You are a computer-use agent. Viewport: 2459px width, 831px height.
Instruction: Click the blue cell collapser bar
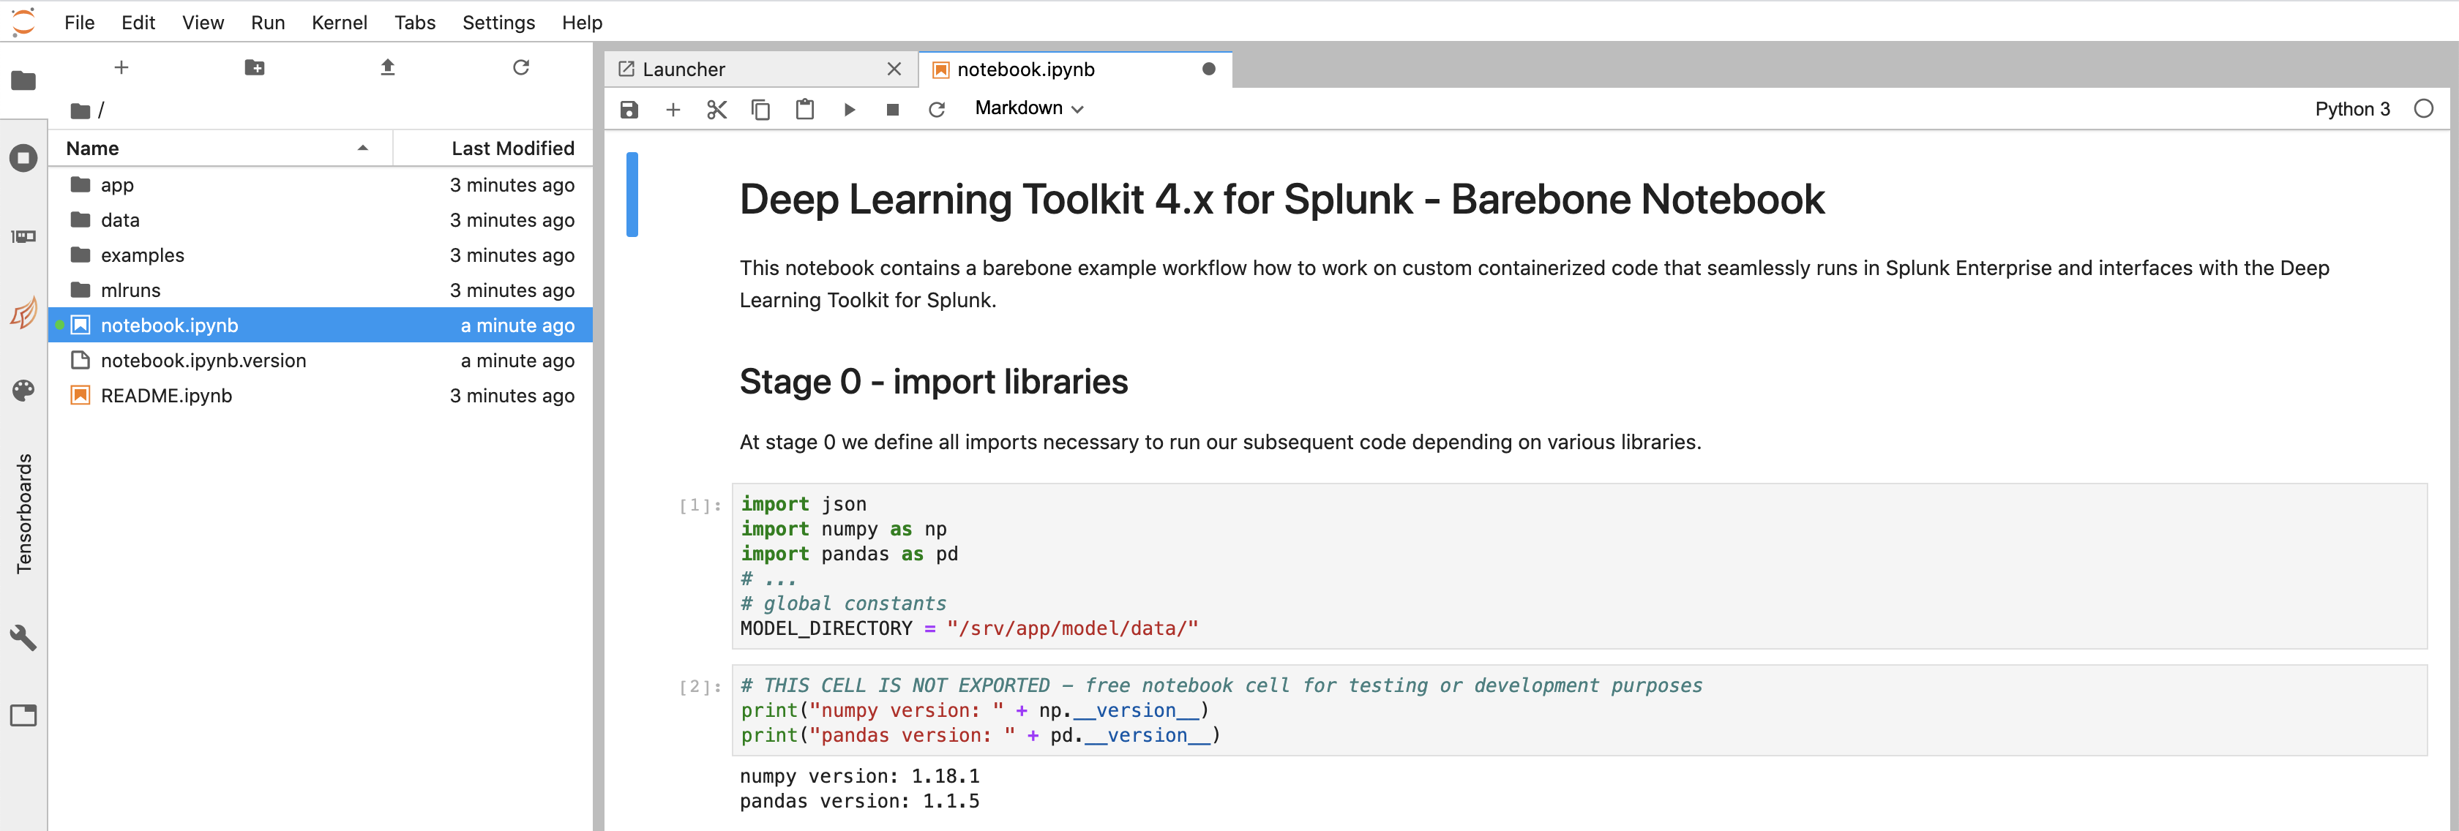pyautogui.click(x=632, y=194)
